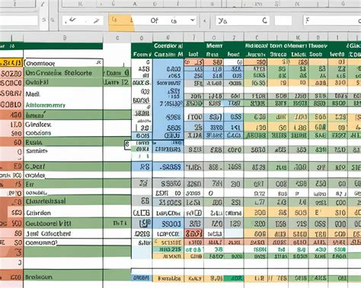Viewport: 361px width, 288px height.
Task: Select the cell reading 'Medl'
Action: (x=63, y=94)
